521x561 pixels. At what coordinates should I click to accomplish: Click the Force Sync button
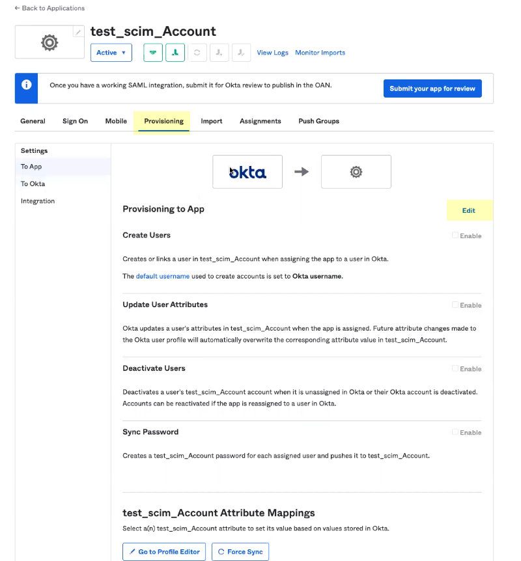pos(240,552)
